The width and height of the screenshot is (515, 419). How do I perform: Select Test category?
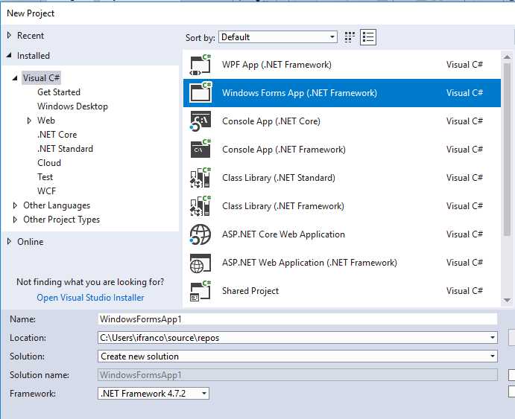point(45,176)
